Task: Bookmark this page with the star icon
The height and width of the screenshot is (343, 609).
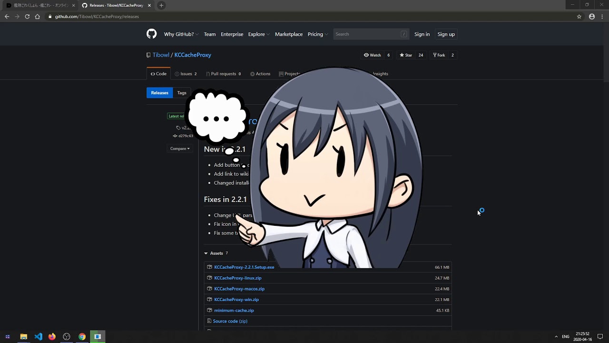Action: click(x=579, y=16)
